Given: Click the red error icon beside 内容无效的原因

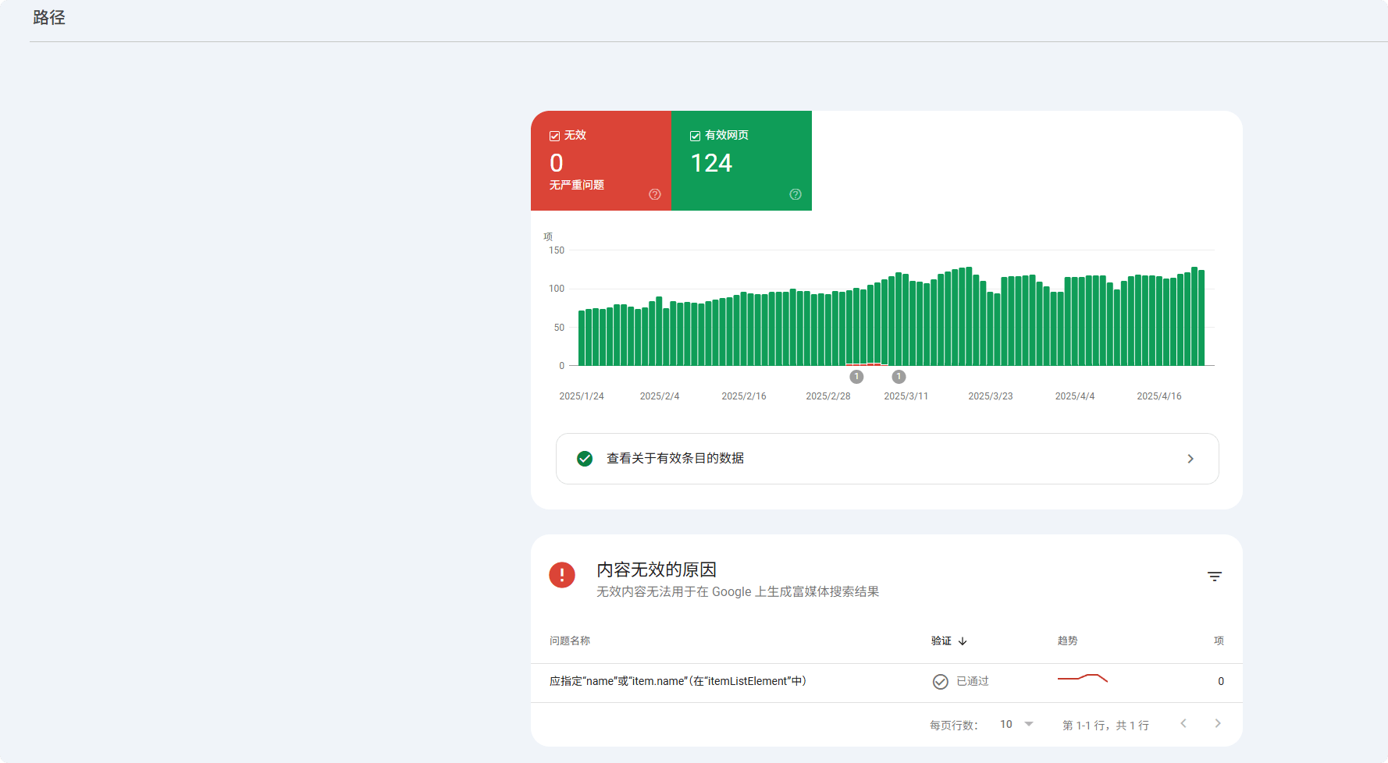Looking at the screenshot, I should point(562,575).
